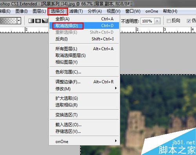196x155 pixels.
Task: Open 色彩范围(C)... dialog
Action: click(84, 72)
